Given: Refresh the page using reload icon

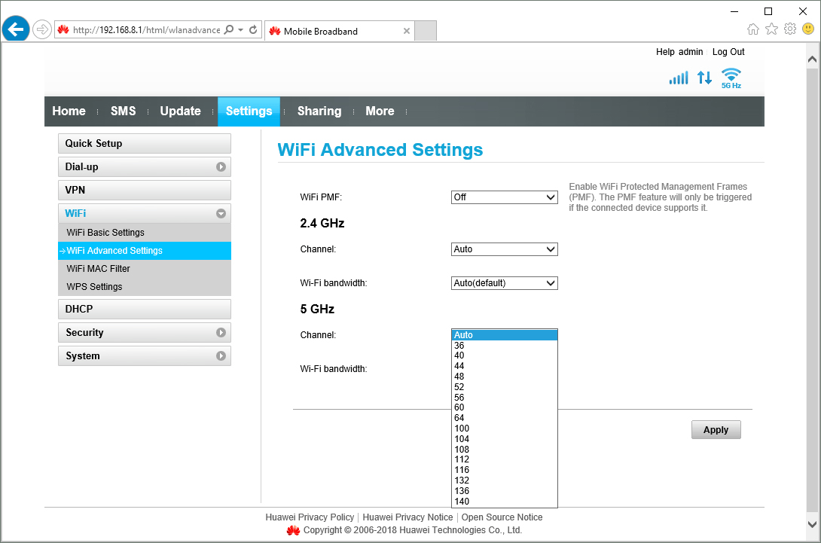Looking at the screenshot, I should [x=254, y=30].
